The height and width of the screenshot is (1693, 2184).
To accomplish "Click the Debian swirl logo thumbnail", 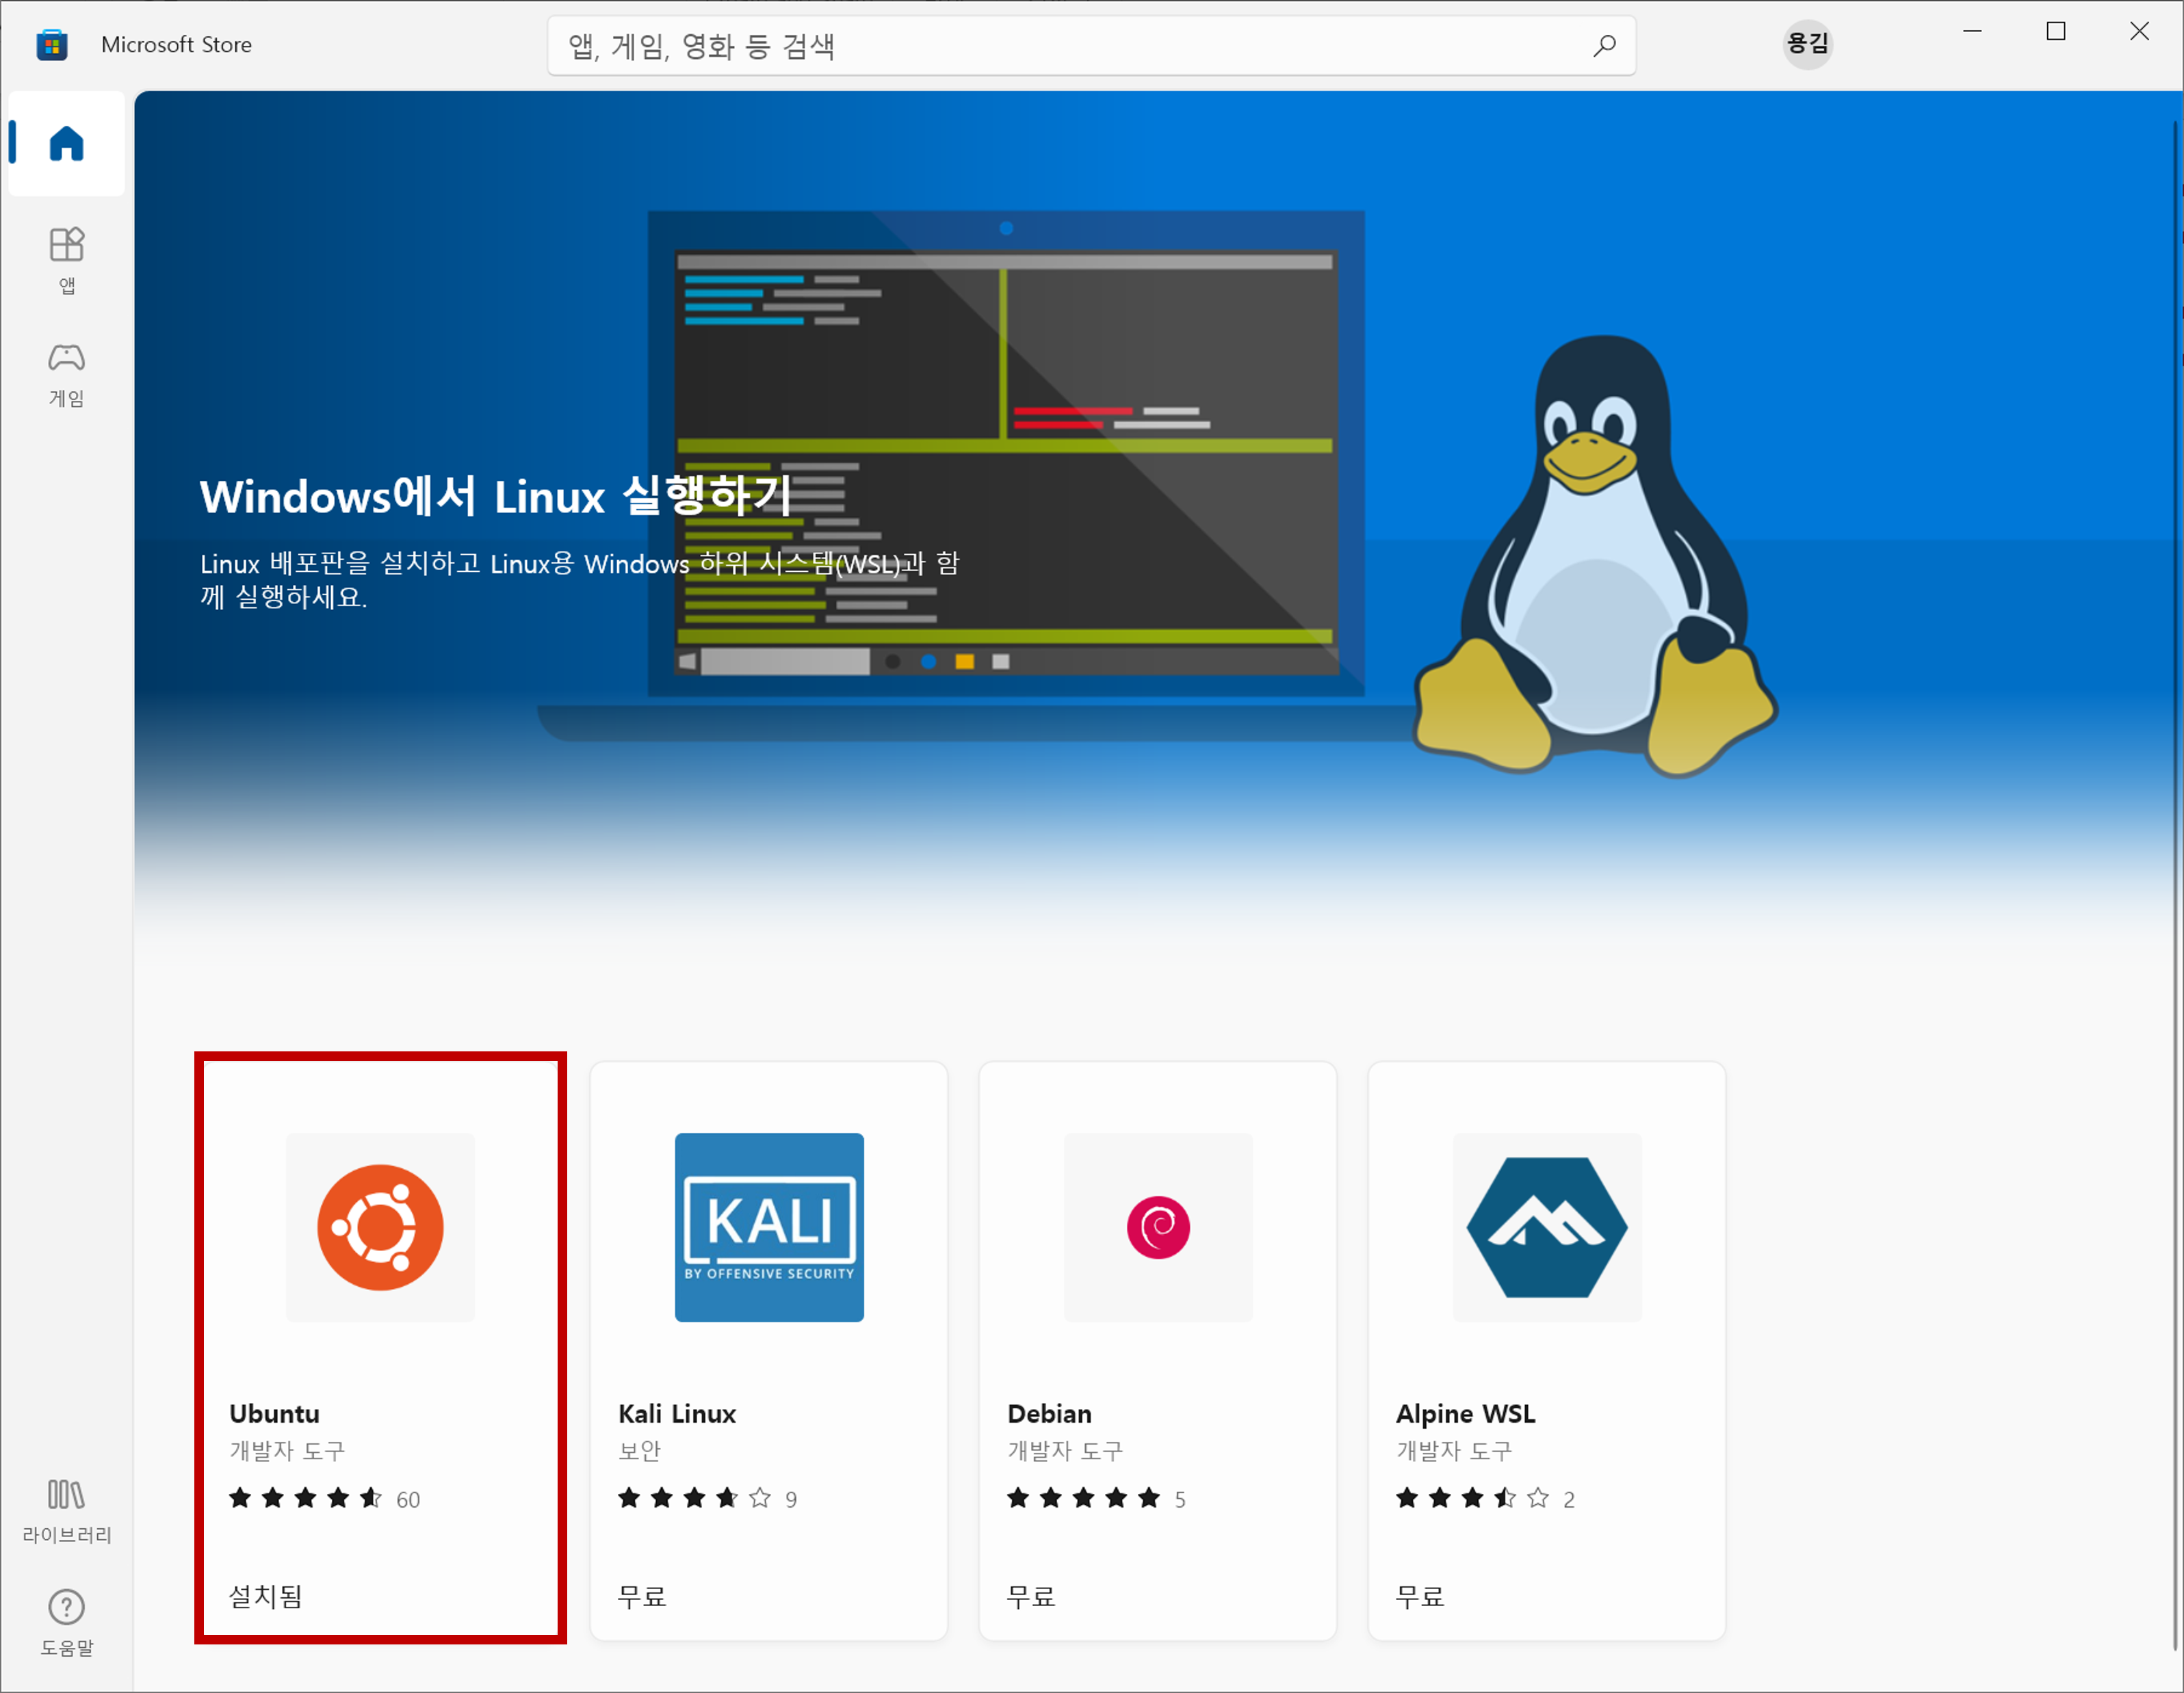I will pyautogui.click(x=1158, y=1227).
